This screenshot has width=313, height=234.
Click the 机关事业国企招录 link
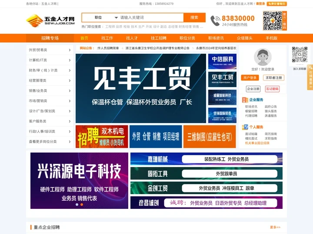pyautogui.click(x=257, y=143)
